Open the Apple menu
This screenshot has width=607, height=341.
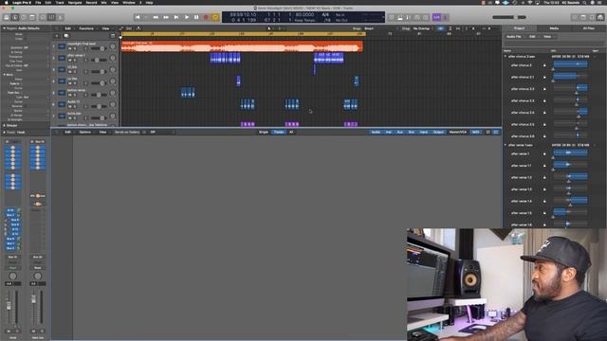pos(6,2)
